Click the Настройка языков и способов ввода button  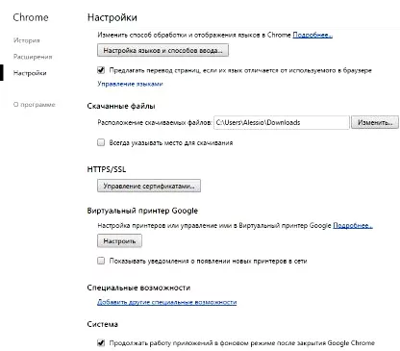coord(162,50)
